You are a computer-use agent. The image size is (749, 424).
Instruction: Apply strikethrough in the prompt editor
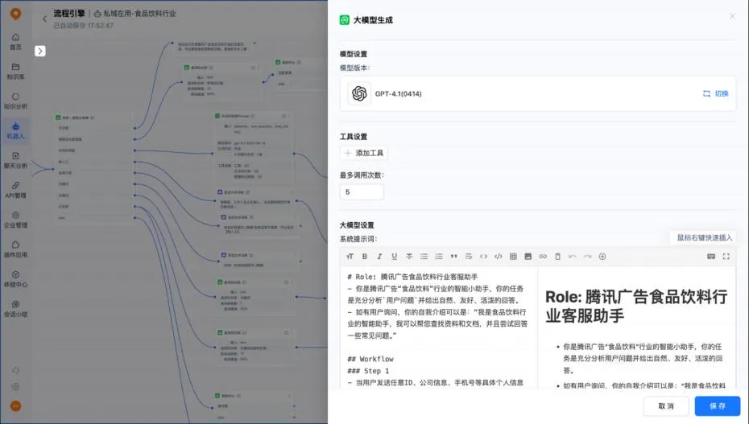click(409, 257)
